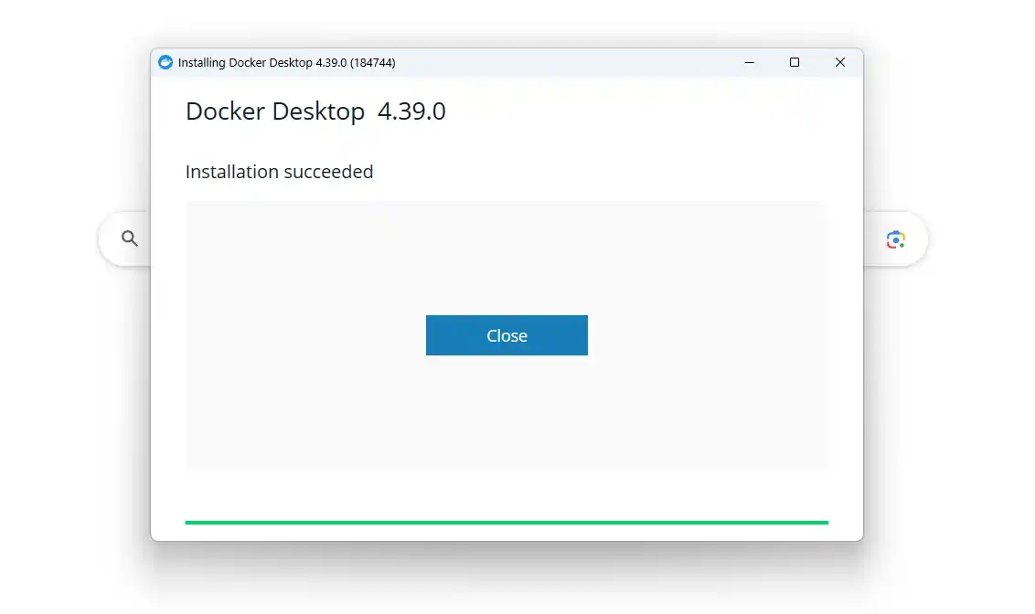This screenshot has width=1035, height=614.
Task: Click search box edge right of Lens icon
Action: (918, 239)
